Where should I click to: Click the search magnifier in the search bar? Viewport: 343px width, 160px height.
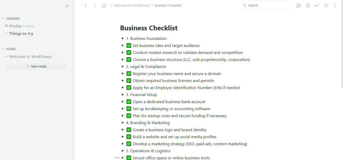[245, 5]
